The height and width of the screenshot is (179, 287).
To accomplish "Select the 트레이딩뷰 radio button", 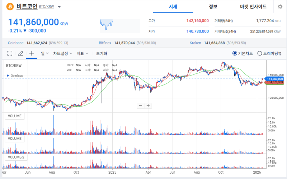I will 260,53.
